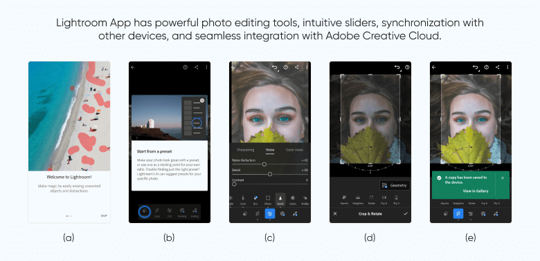Close the preset tip image on screen (b)

coord(202,100)
